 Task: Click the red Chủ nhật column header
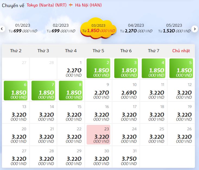point(181,51)
